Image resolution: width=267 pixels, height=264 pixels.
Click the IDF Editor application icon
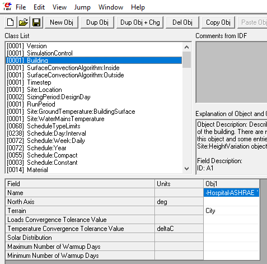[x=7, y=6]
